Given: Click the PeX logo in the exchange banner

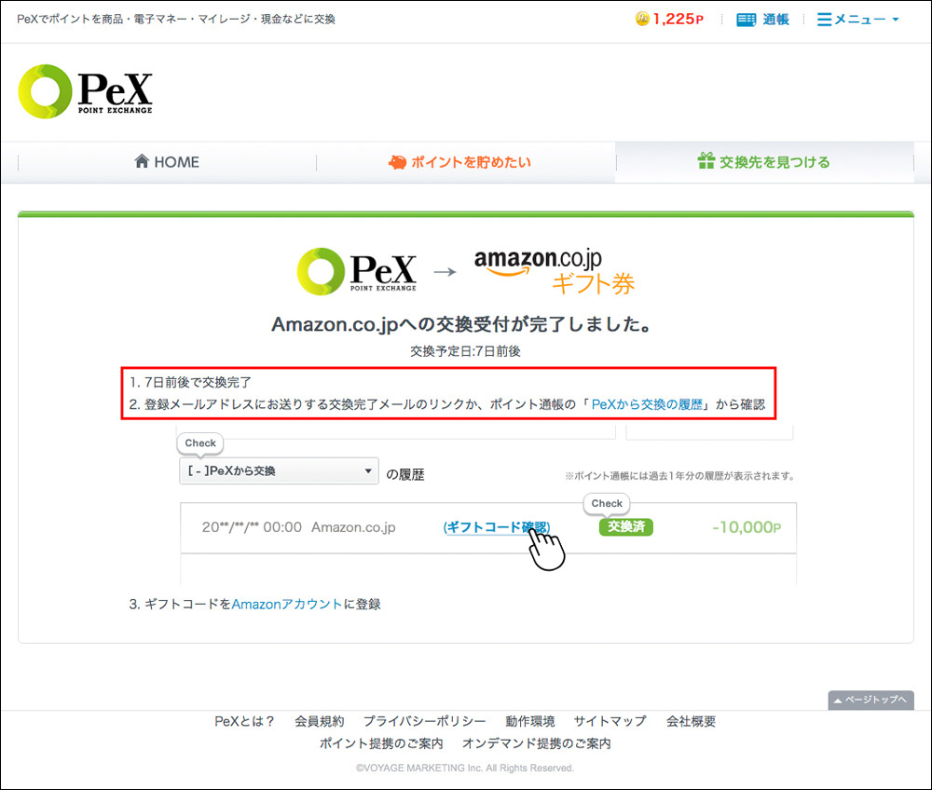Looking at the screenshot, I should click(x=357, y=271).
